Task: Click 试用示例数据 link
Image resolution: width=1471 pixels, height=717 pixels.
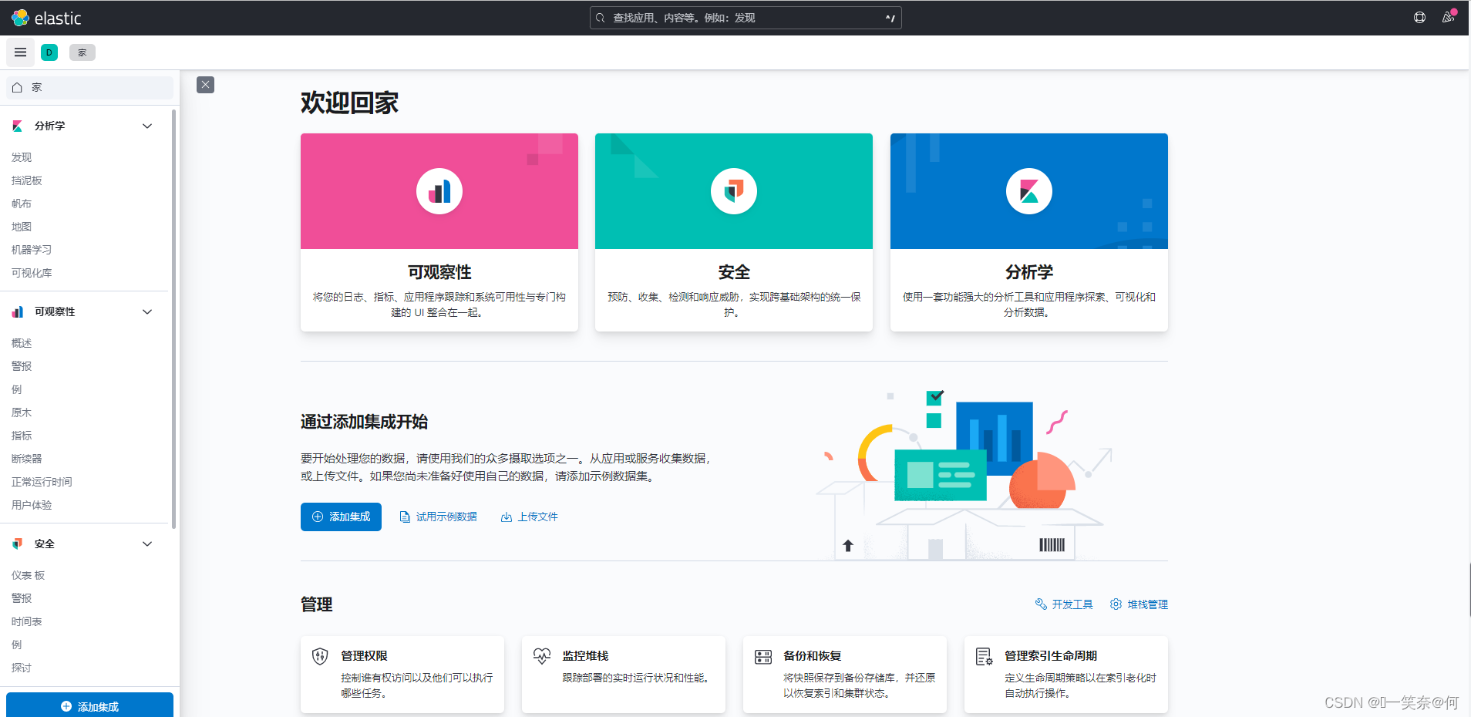Action: [x=439, y=517]
